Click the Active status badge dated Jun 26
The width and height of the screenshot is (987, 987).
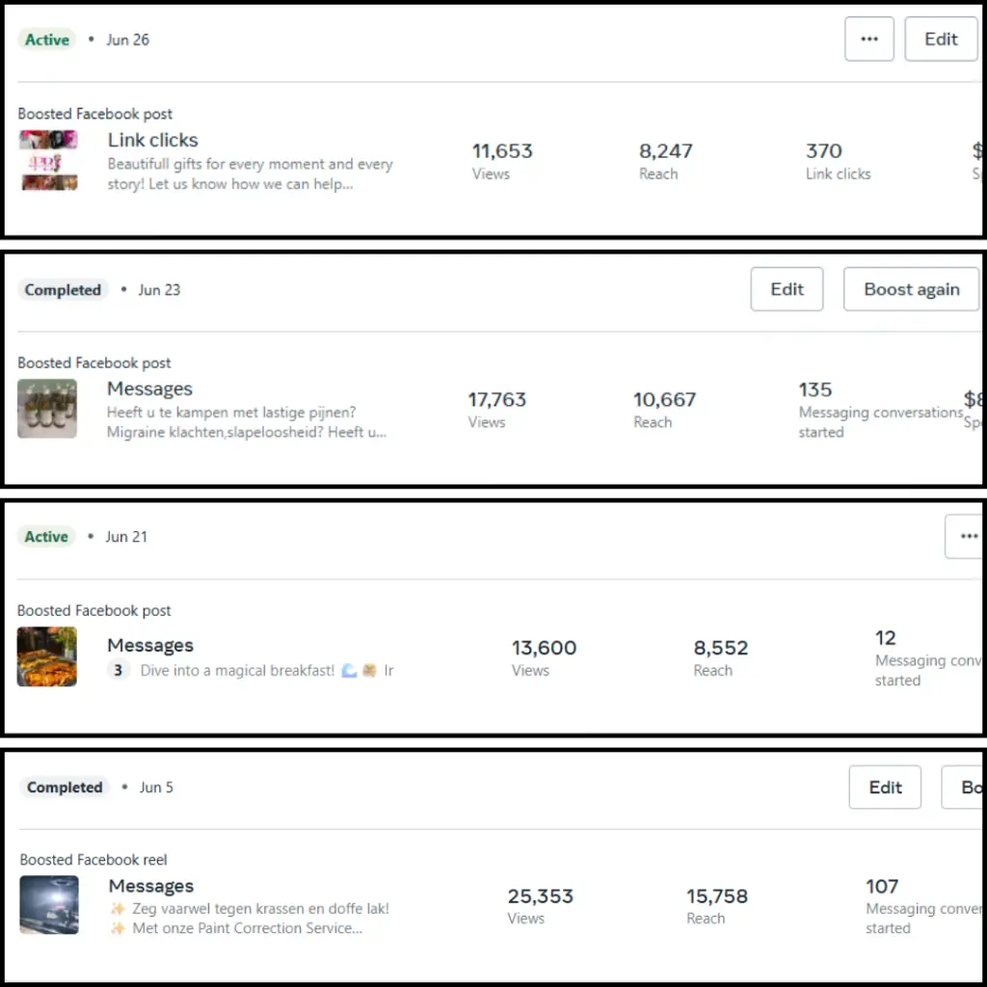tap(47, 40)
